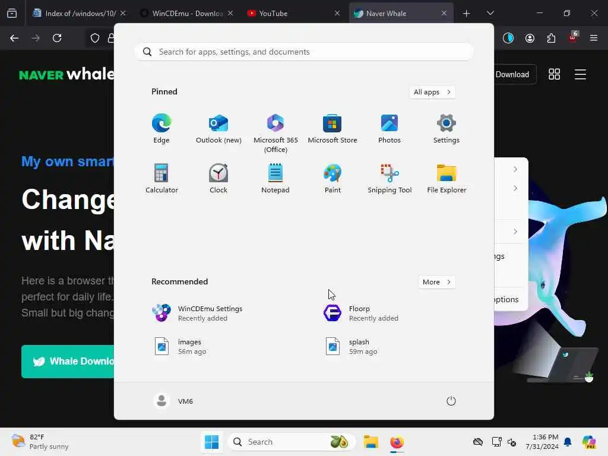
Task: Open the Extensions puzzle icon
Action: pos(551,38)
